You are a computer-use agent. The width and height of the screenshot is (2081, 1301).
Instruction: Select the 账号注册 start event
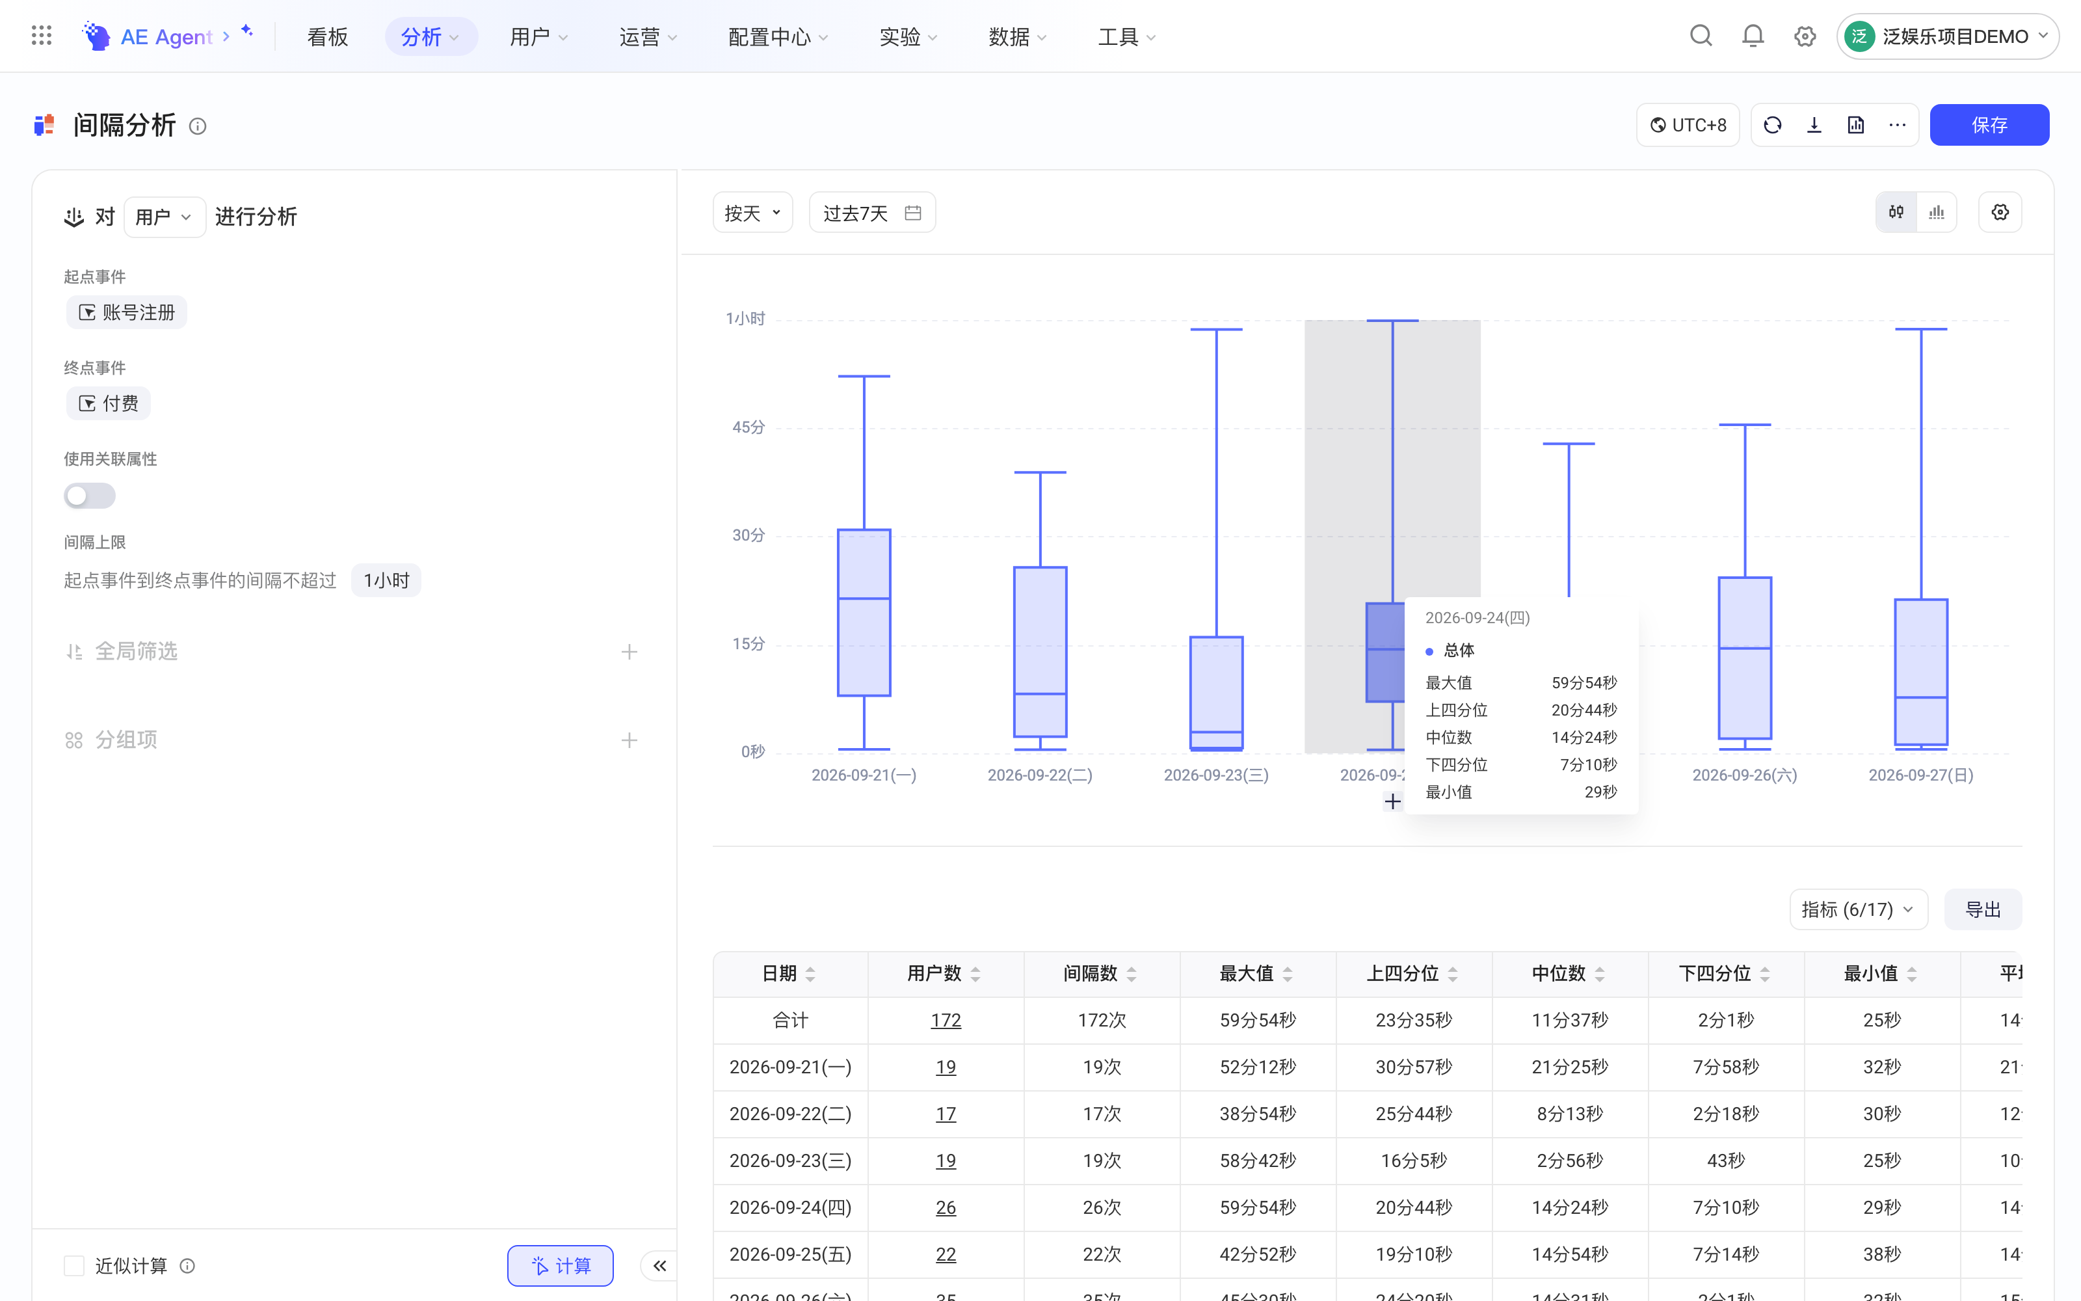pos(126,312)
